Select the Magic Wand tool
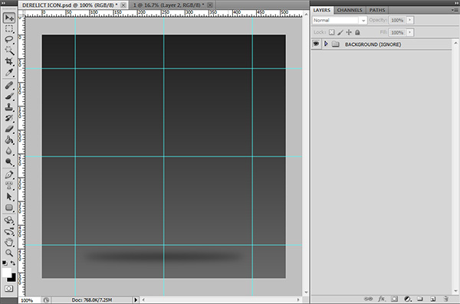 (x=9, y=50)
